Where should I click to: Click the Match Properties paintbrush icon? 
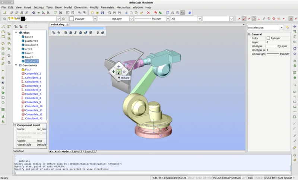142,13
